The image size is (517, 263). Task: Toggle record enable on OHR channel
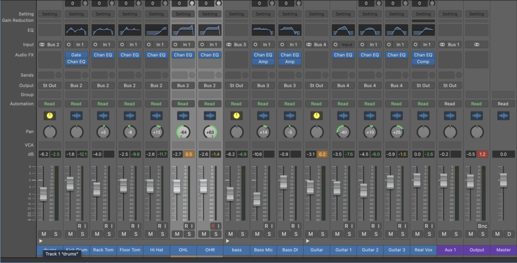click(213, 226)
